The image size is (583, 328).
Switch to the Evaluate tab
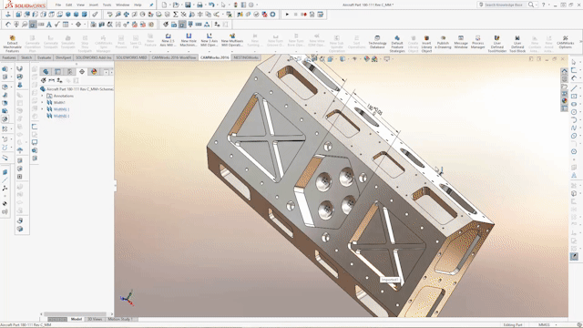point(44,57)
